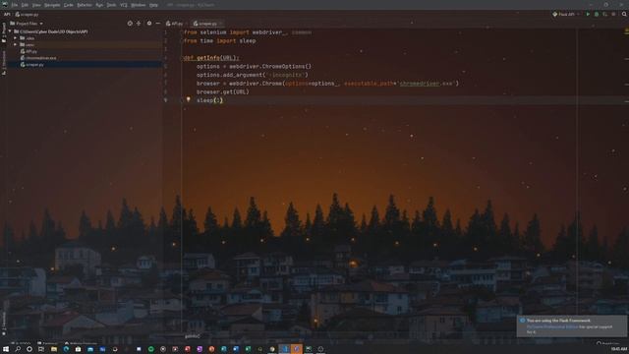Open the Tools menu

coord(111,5)
